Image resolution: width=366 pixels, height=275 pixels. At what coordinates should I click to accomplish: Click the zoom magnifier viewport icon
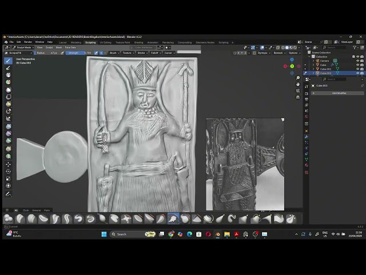[298, 78]
